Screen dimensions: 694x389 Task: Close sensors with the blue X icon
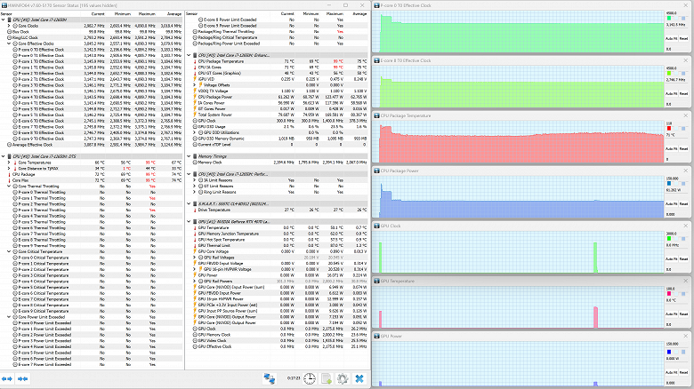pos(359,378)
